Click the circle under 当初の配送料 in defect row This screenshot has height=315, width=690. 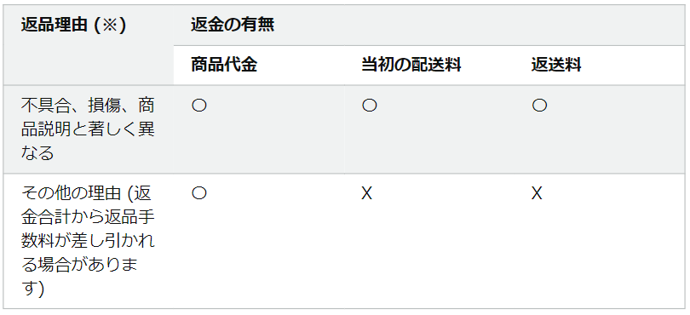click(369, 106)
